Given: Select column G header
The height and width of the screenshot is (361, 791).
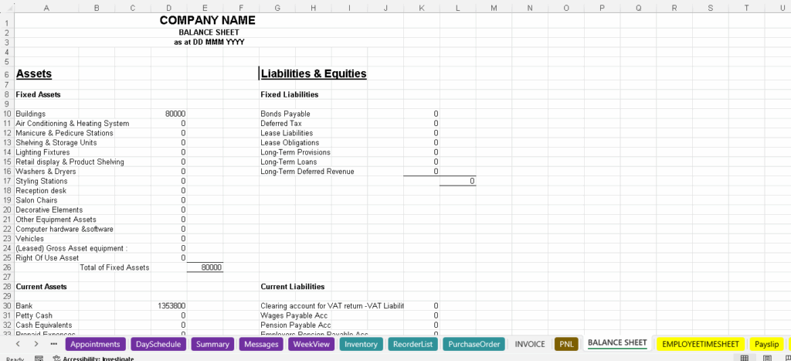Looking at the screenshot, I should point(277,8).
